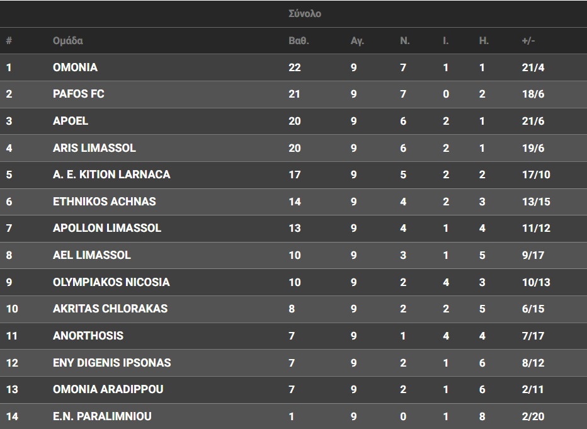
Task: Click the Αγ. matches column header
Action: click(357, 41)
